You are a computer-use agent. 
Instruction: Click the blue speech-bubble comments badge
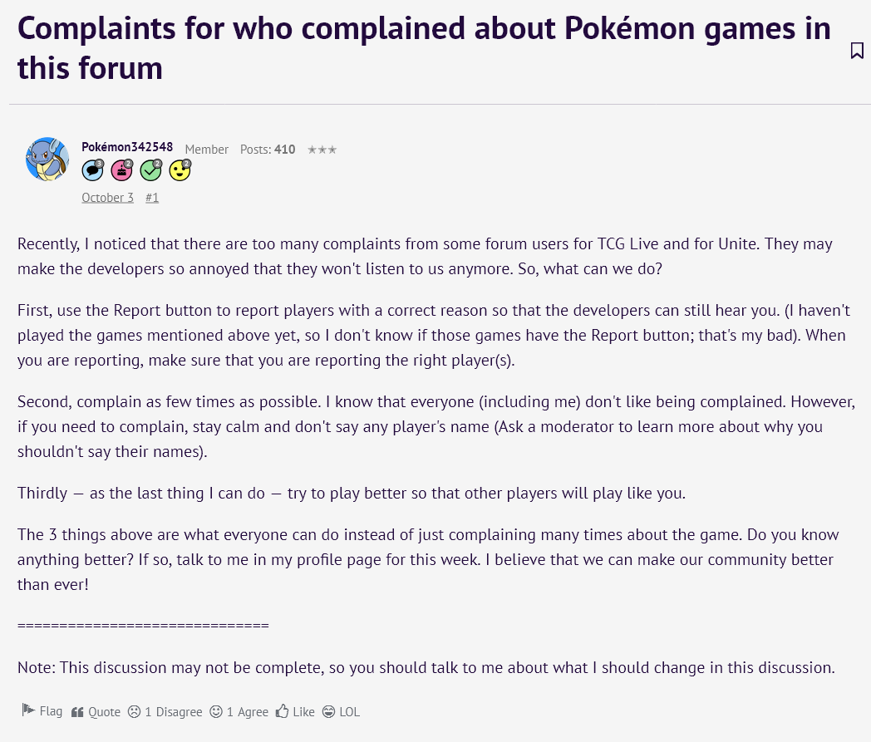point(92,170)
